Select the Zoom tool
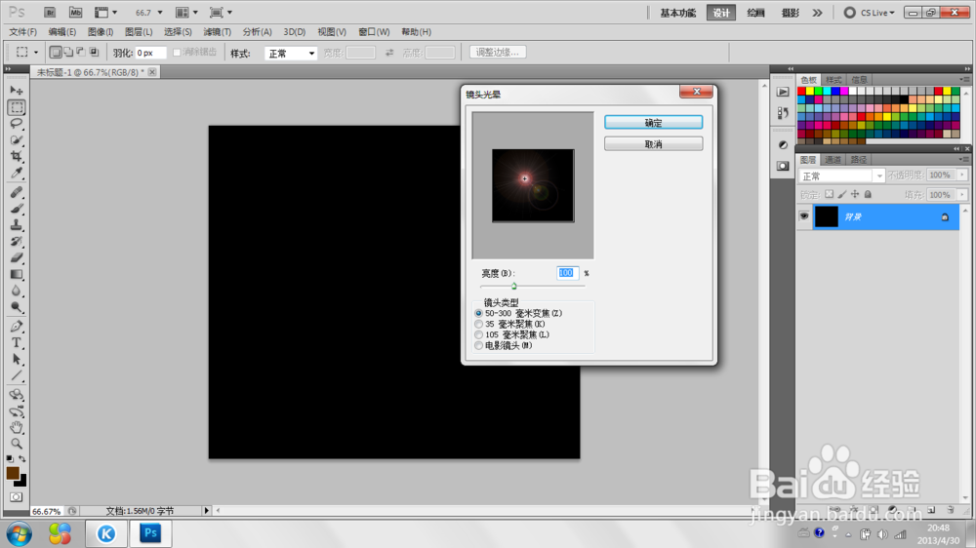This screenshot has height=548, width=976. tap(17, 444)
